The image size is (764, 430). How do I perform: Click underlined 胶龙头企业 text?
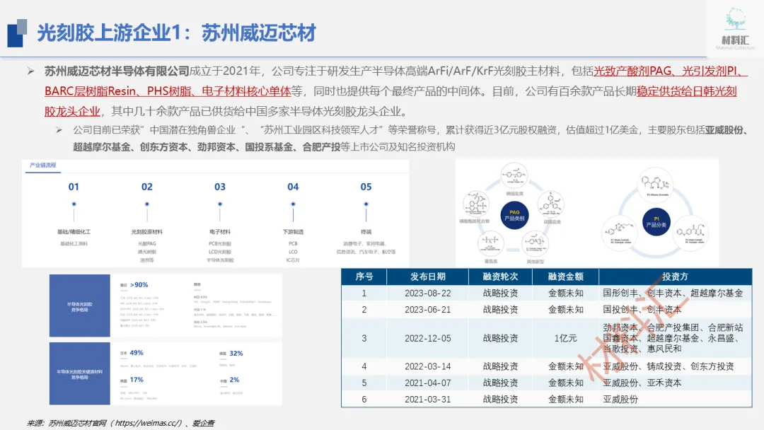[x=72, y=111]
